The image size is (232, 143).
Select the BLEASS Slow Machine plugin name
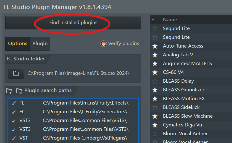coord(188,116)
